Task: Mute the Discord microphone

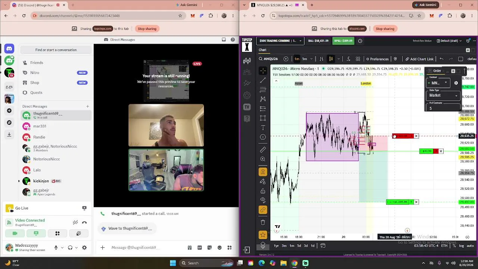Action: coord(56,247)
